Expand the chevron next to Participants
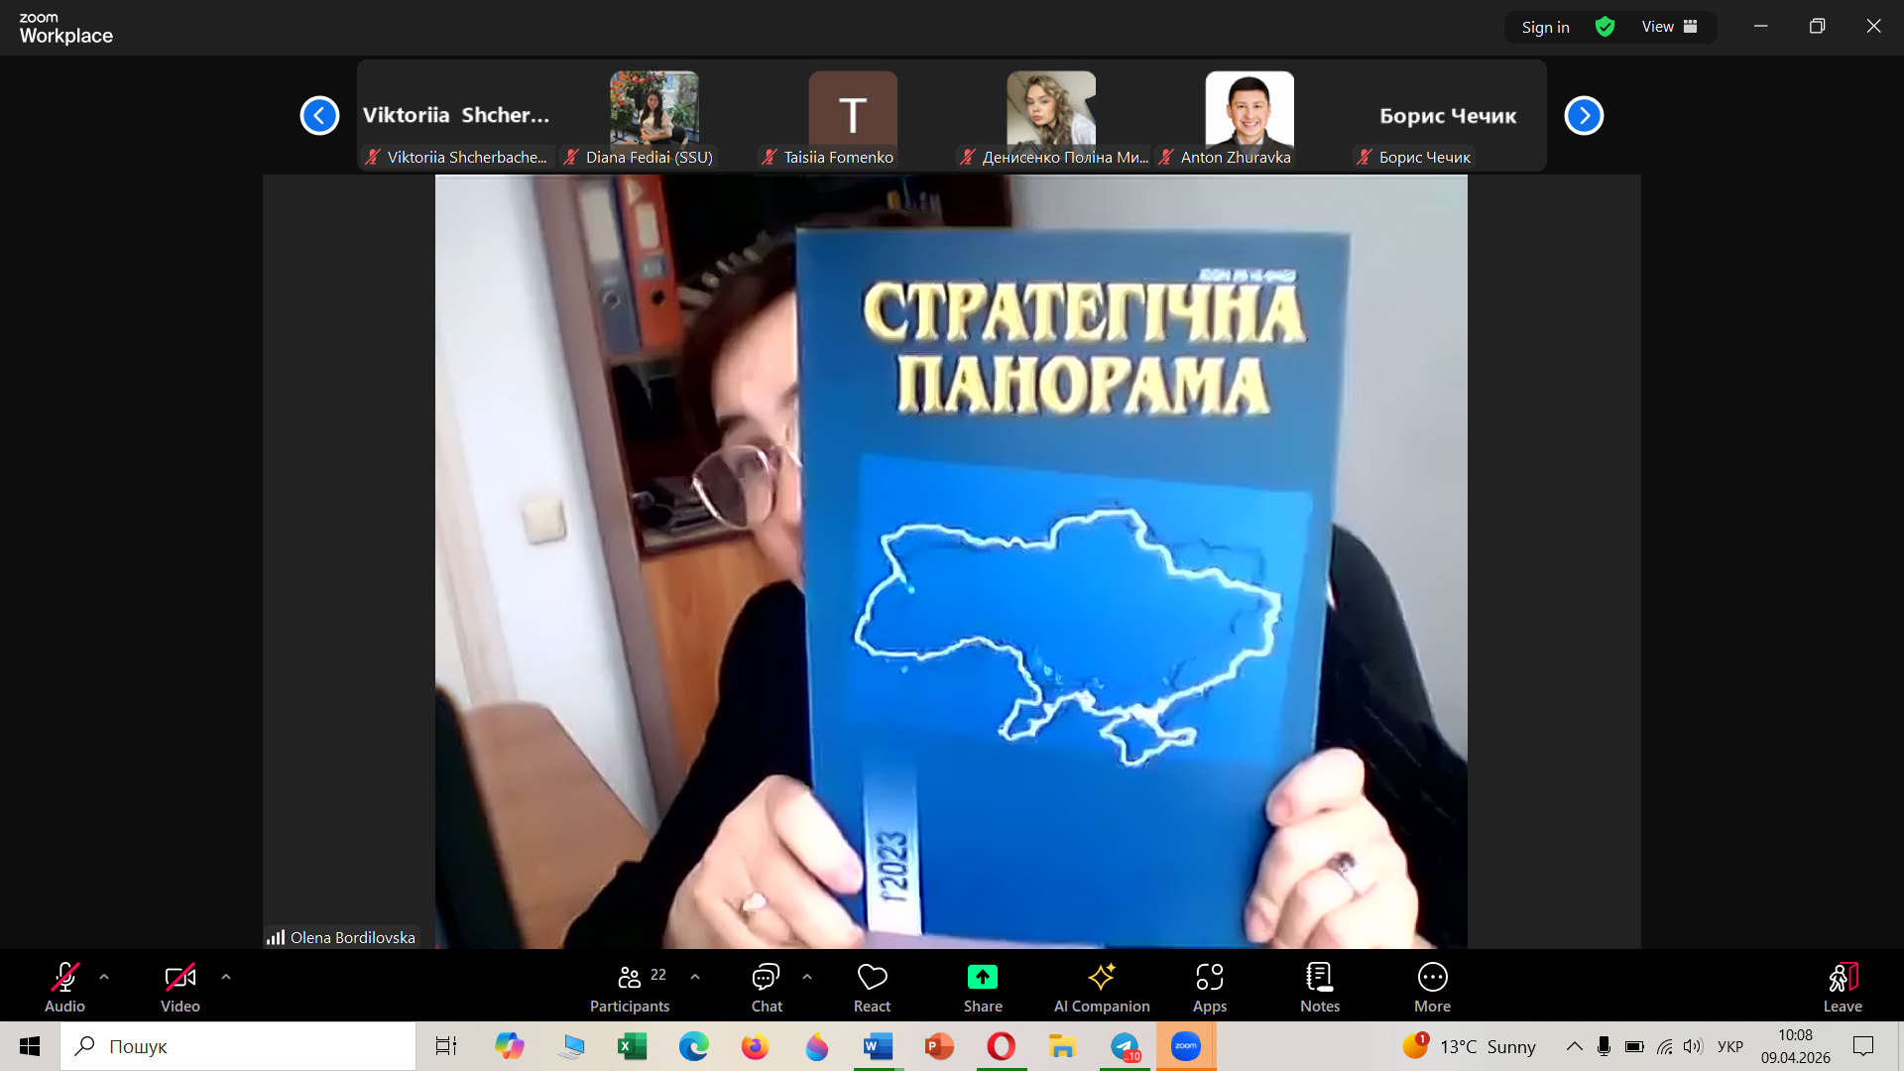The width and height of the screenshot is (1904, 1071). coord(695,977)
